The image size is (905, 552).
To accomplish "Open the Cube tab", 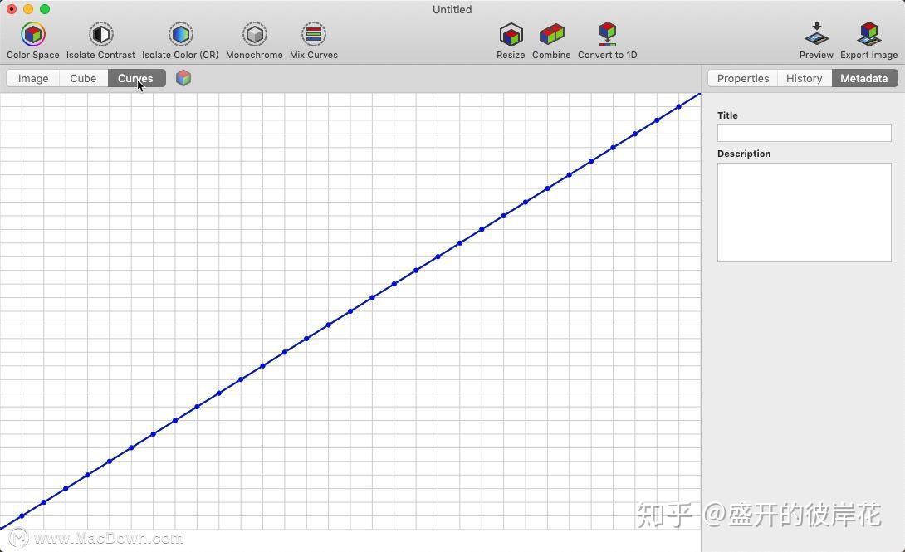I will [x=83, y=78].
